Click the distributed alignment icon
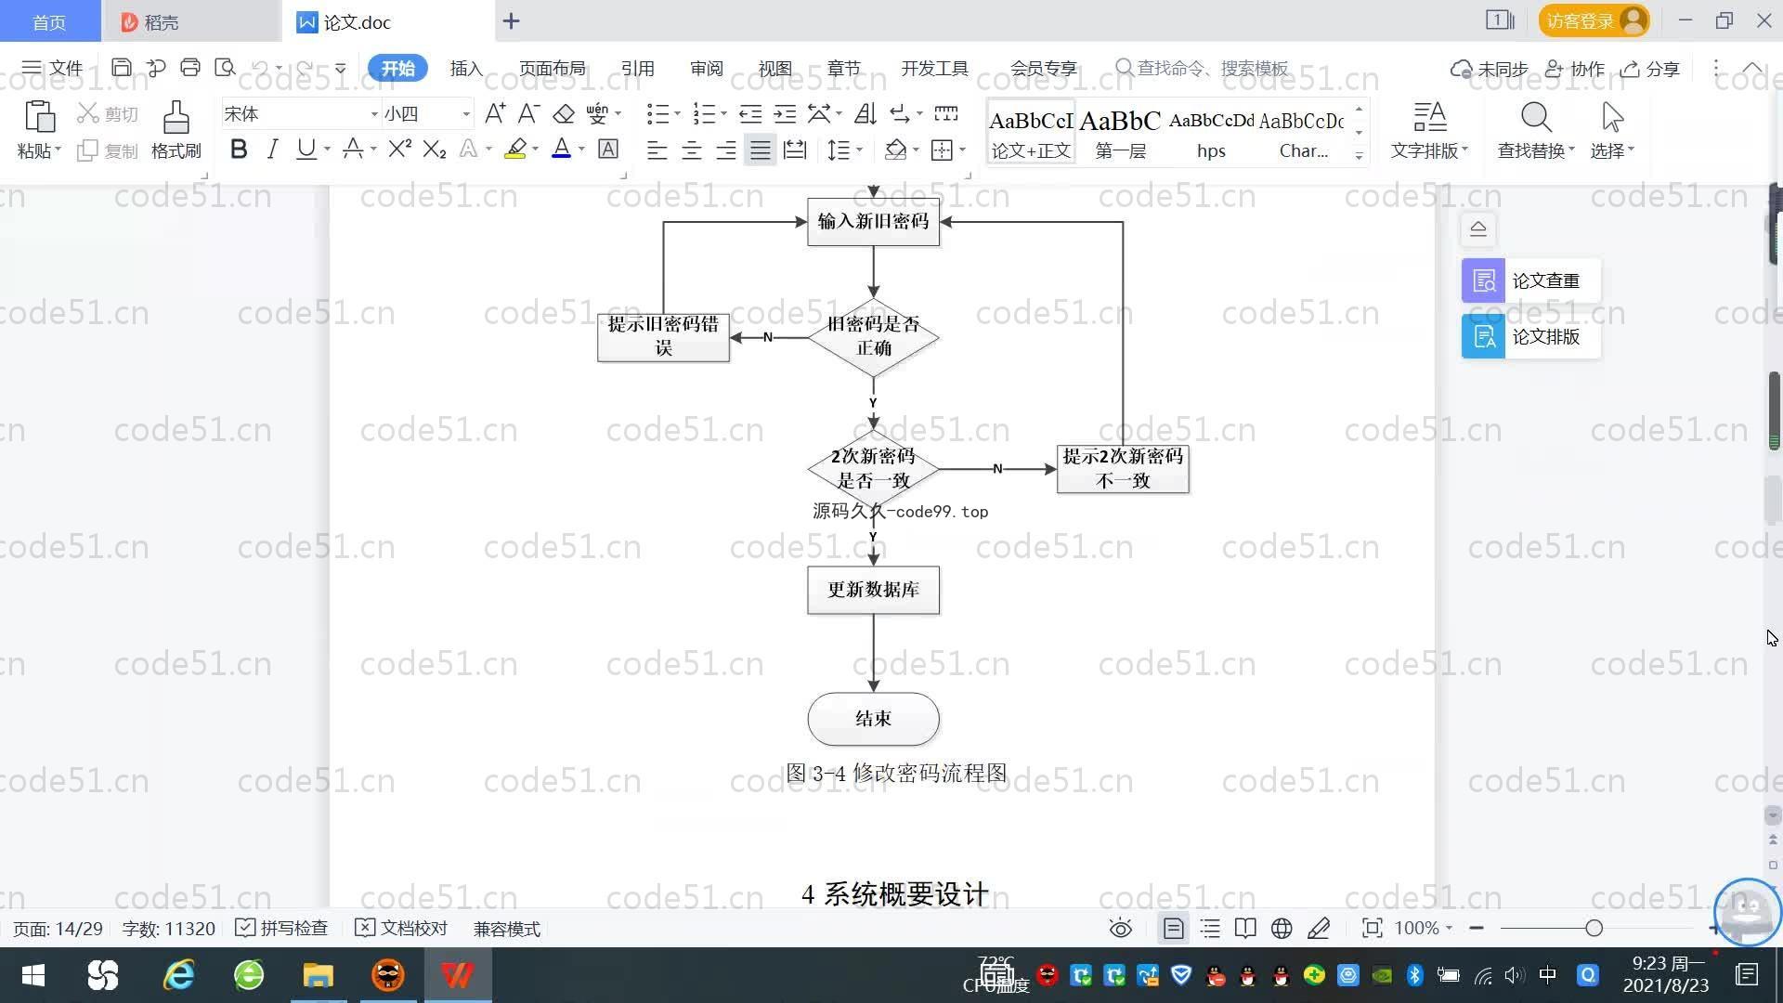The width and height of the screenshot is (1783, 1003). coord(795,150)
